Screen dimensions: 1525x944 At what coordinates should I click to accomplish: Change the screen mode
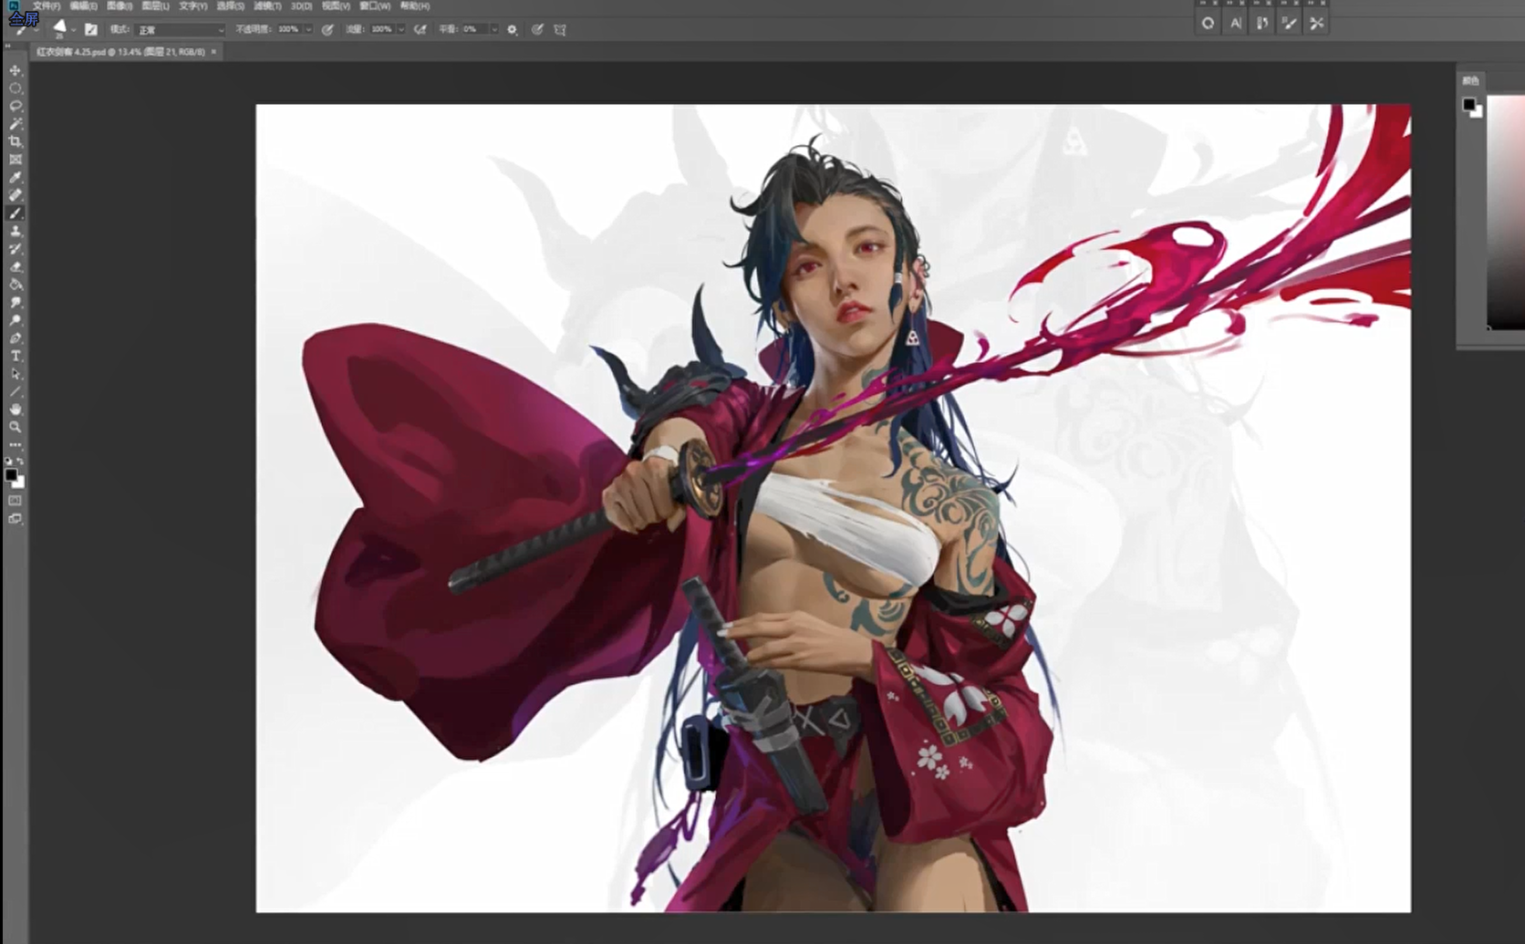click(x=16, y=519)
